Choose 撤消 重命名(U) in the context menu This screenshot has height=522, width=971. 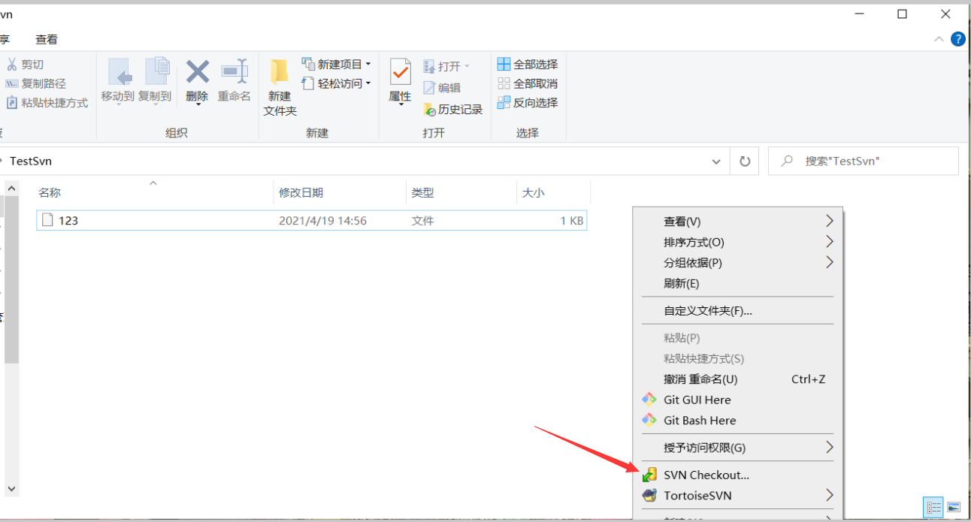[x=738, y=379]
